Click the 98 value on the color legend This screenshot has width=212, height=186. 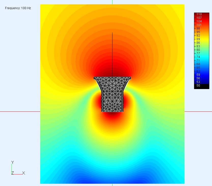198,28
